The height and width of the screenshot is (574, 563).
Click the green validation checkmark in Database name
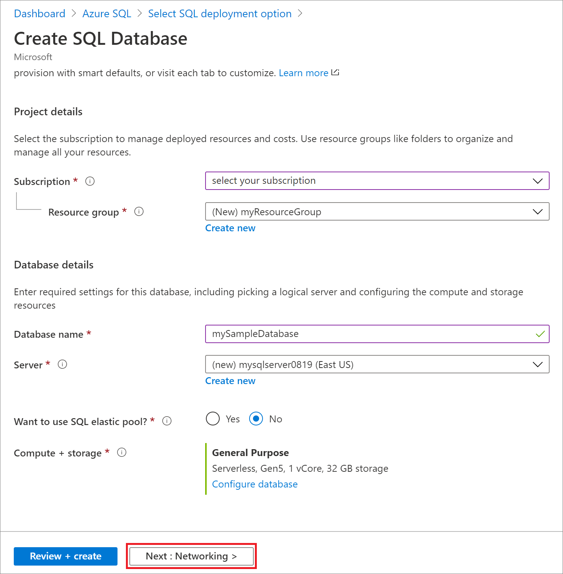pos(540,334)
